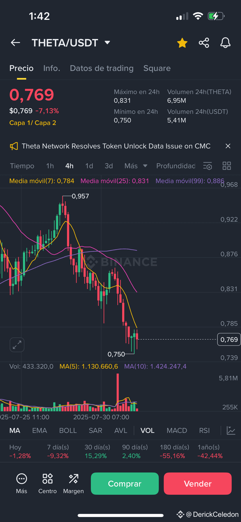Enable the BOLL indicator
Image resolution: width=241 pixels, height=522 pixels.
tap(68, 431)
